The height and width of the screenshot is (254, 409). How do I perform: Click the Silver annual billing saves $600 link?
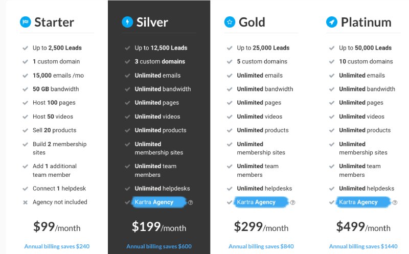click(x=159, y=246)
